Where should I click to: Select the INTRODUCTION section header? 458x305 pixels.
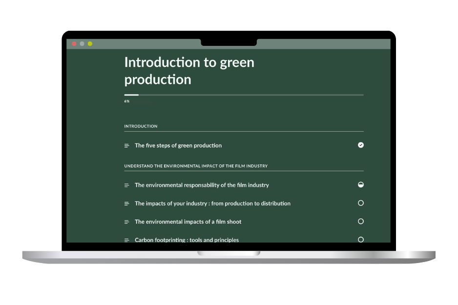pyautogui.click(x=141, y=126)
